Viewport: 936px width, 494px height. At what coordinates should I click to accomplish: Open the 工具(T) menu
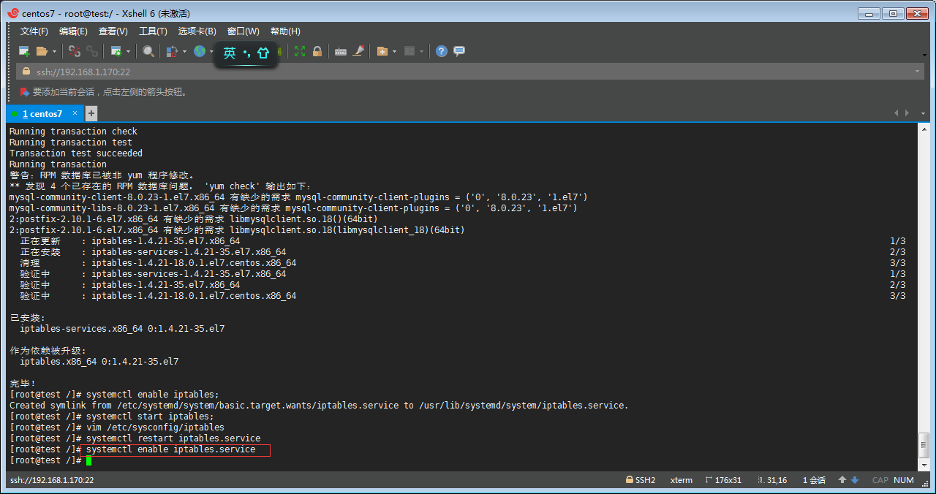(x=153, y=31)
